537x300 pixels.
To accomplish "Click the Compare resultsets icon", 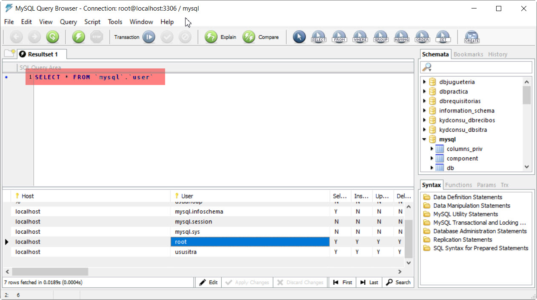I will coord(249,37).
